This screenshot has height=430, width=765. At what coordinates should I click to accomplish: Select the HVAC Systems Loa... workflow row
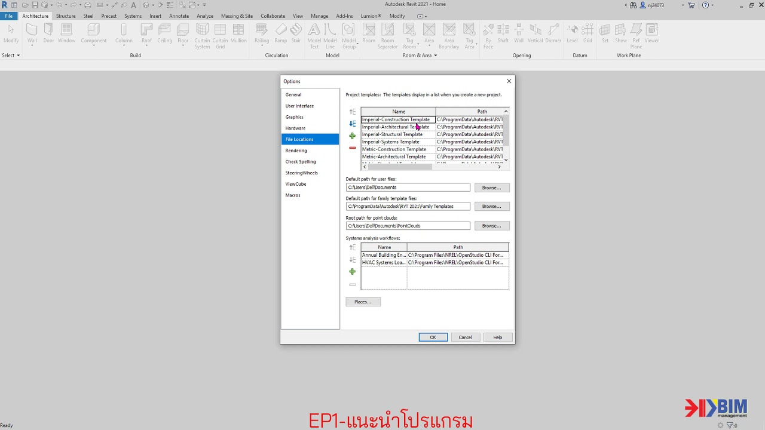[434, 263]
